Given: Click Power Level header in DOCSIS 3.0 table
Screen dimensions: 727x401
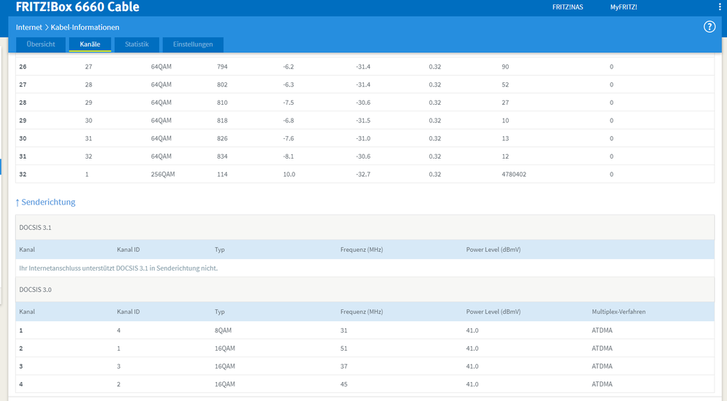Looking at the screenshot, I should pyautogui.click(x=493, y=312).
